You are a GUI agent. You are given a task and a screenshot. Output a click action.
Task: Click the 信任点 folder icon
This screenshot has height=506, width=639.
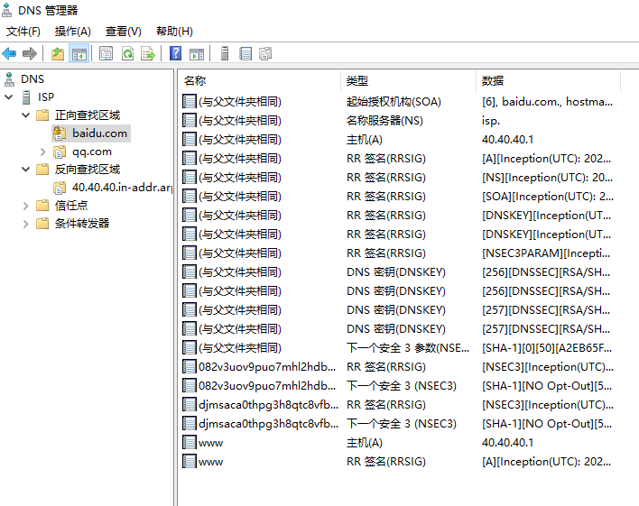click(x=42, y=206)
